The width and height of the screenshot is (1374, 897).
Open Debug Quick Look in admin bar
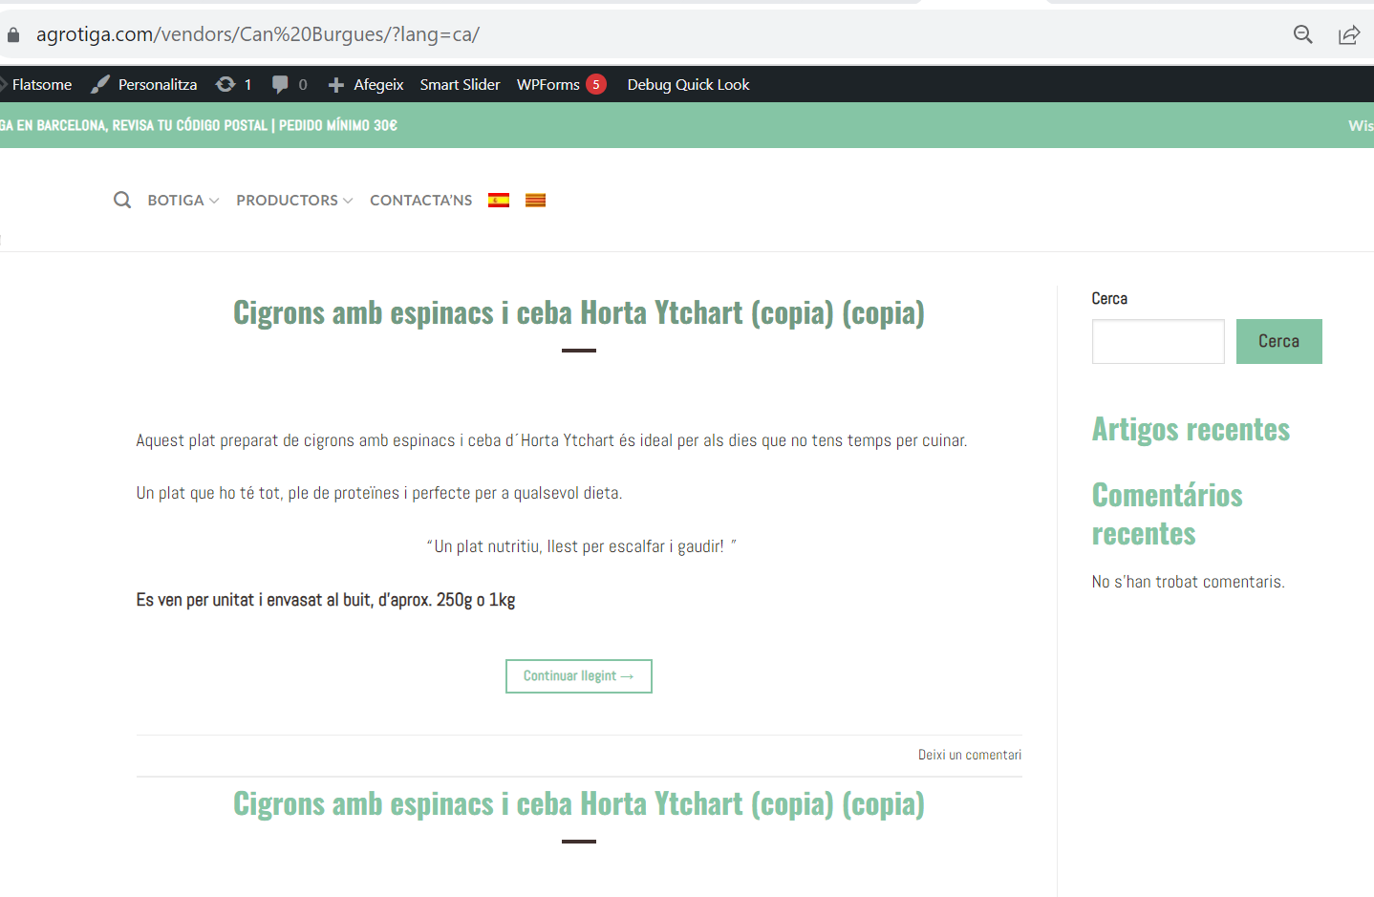click(x=688, y=84)
